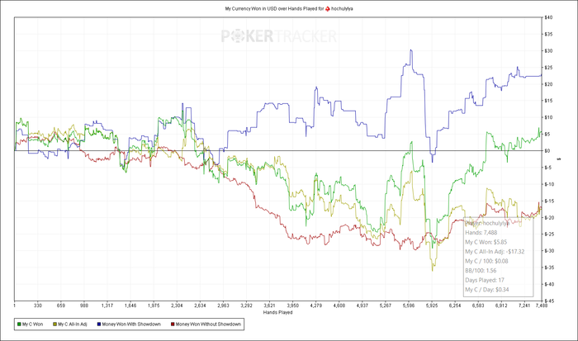
Task: Click x-axis tick '4,937'
Action: pos(362,305)
